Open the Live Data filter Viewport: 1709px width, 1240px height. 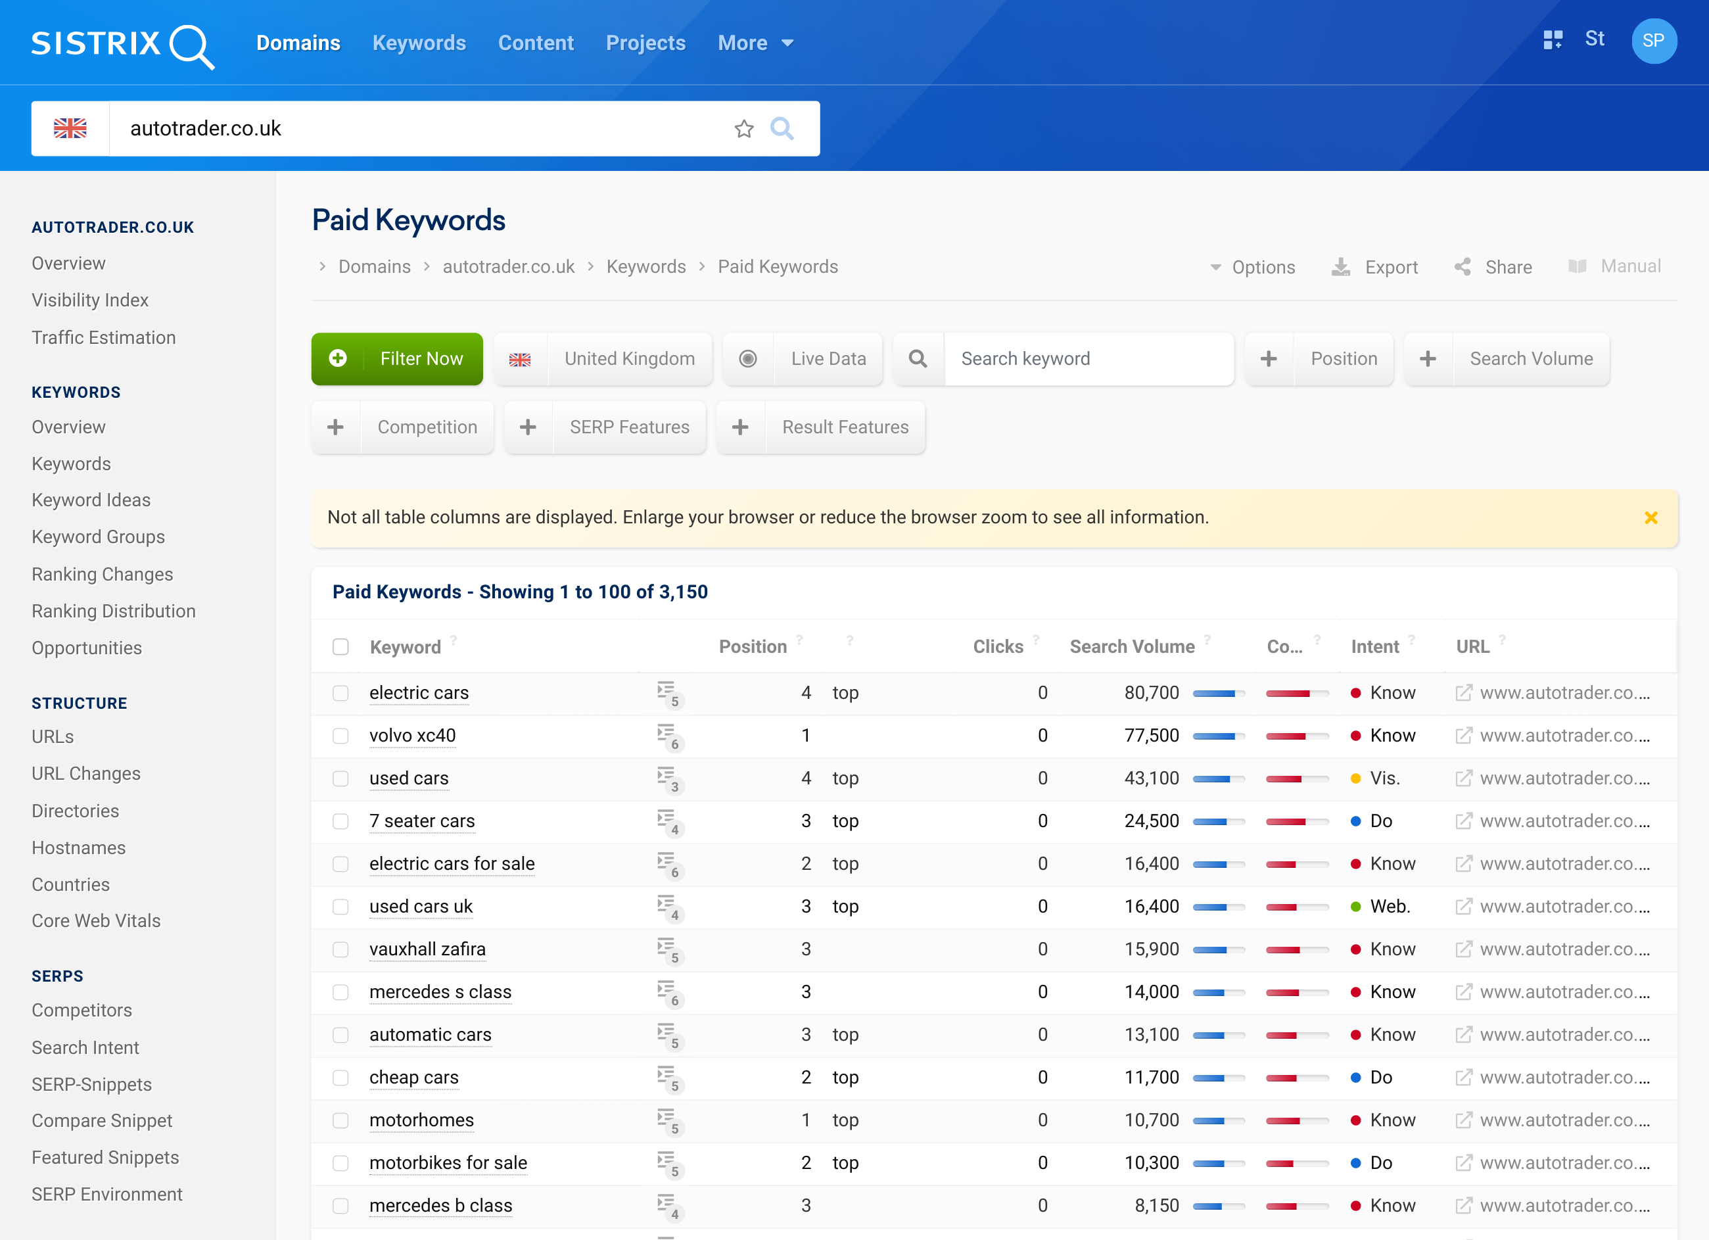(803, 359)
